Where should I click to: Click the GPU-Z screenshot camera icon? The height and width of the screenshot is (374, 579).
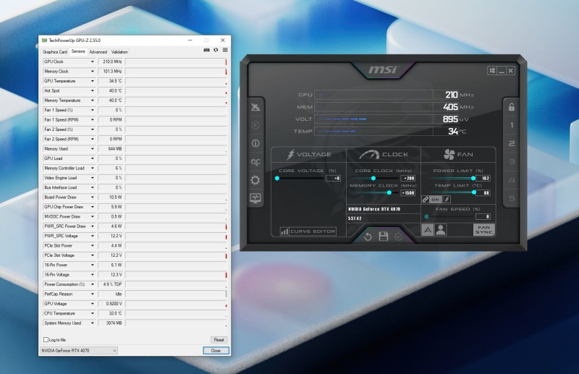point(207,50)
